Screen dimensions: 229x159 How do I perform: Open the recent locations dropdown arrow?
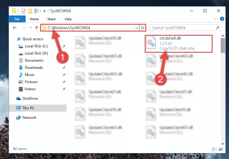30,27
